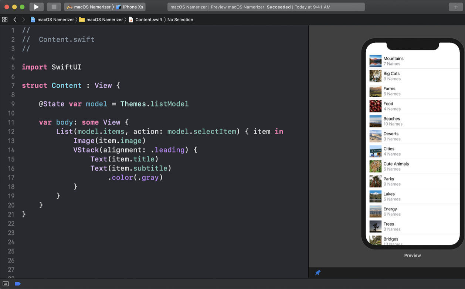Click the Preview label under device
This screenshot has width=465, height=289.
[x=413, y=255]
